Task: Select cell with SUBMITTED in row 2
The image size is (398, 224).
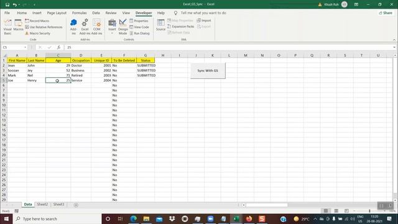Action: [x=146, y=65]
